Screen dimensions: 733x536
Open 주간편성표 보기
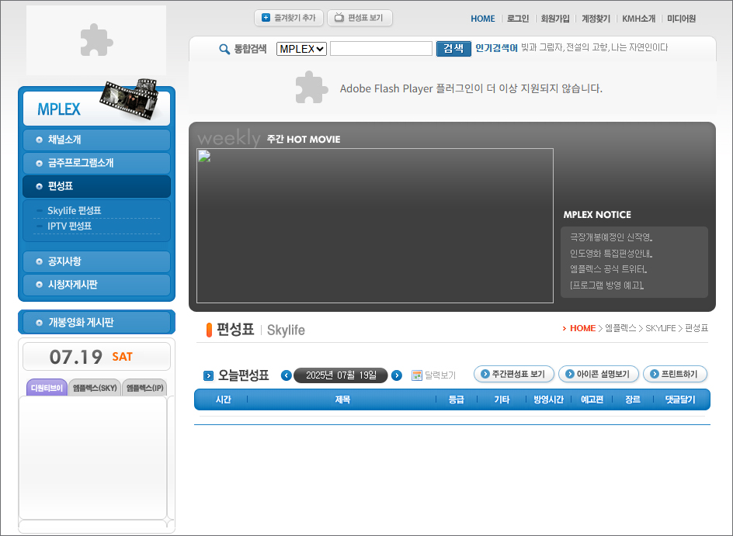pos(514,373)
